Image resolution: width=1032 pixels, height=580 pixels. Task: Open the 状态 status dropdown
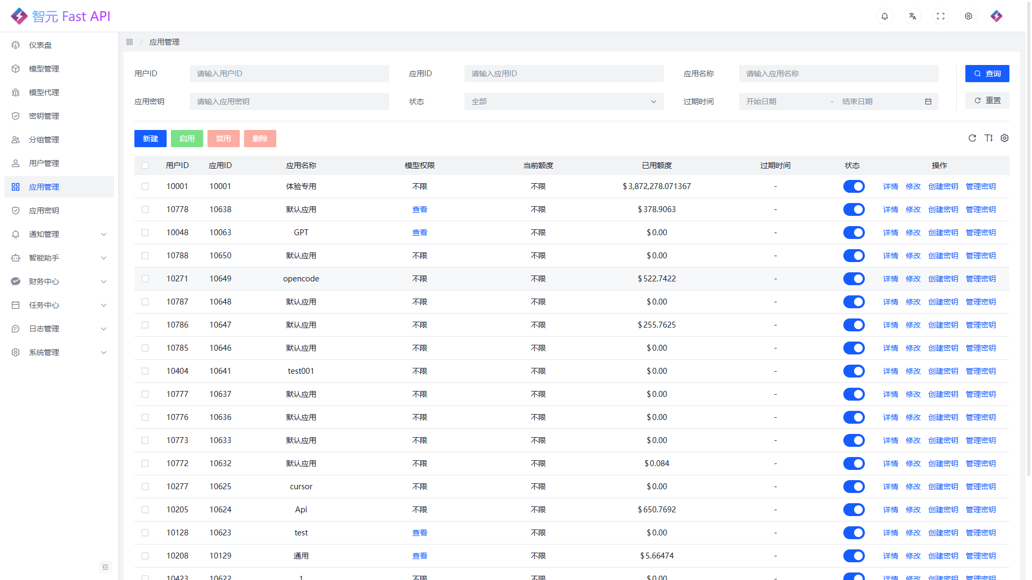[x=563, y=102]
